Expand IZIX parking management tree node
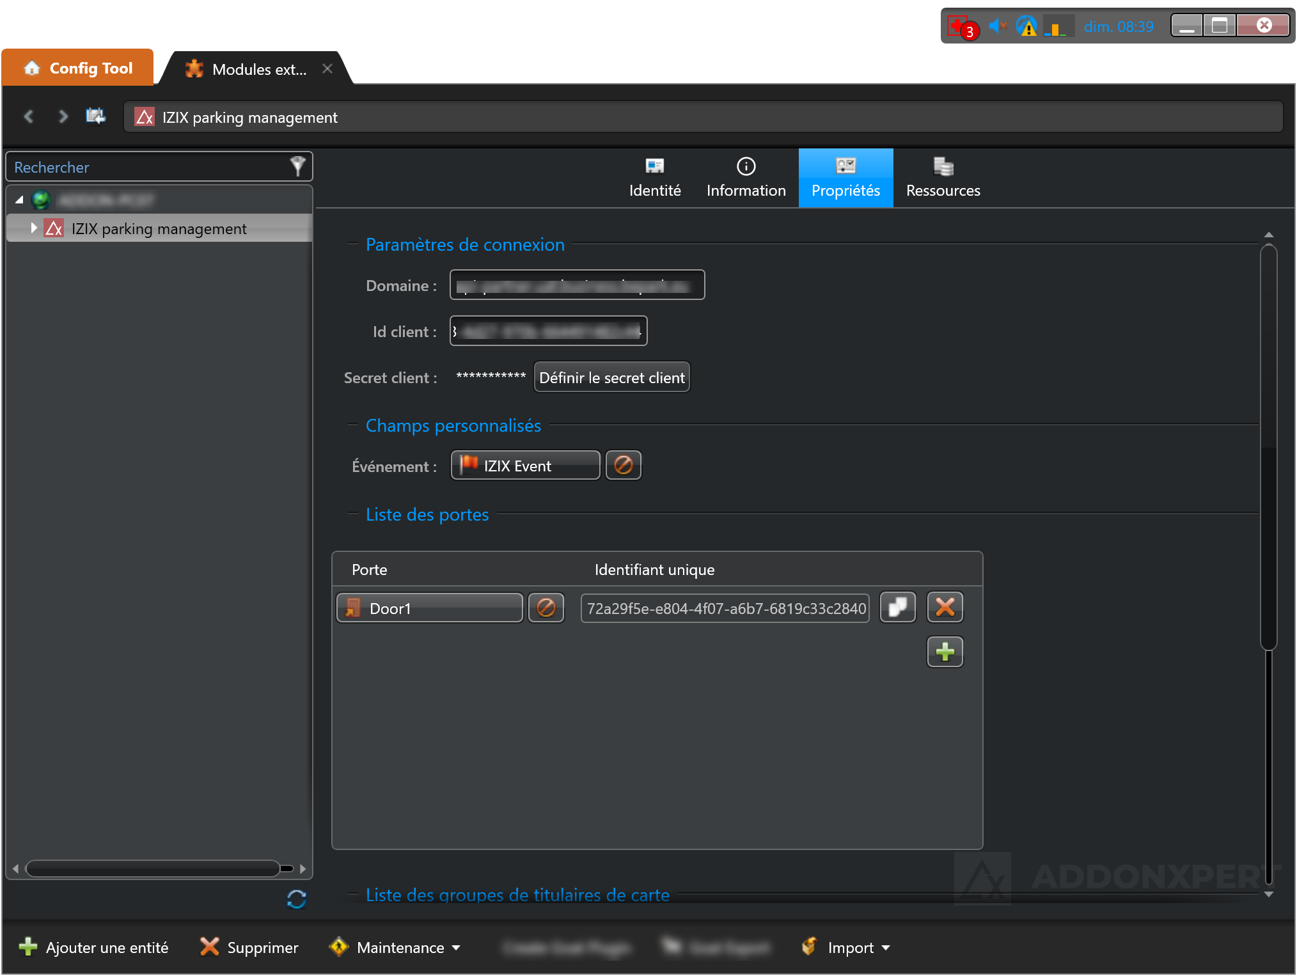The width and height of the screenshot is (1297, 976). coord(34,228)
